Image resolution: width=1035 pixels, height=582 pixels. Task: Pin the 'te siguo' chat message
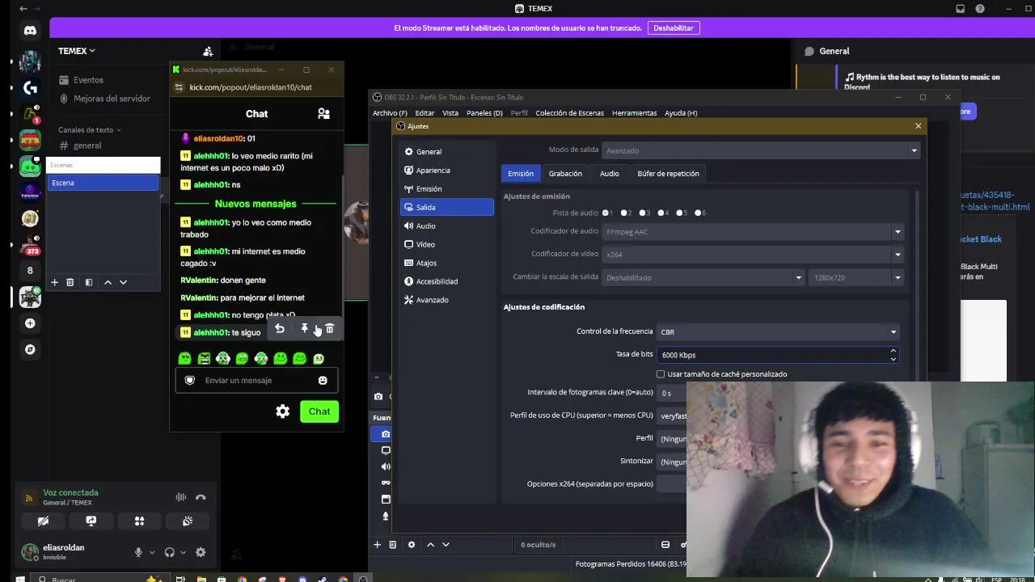point(305,329)
